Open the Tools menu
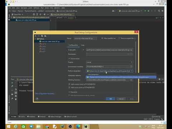The width and height of the screenshot is (172, 129). tap(47, 8)
